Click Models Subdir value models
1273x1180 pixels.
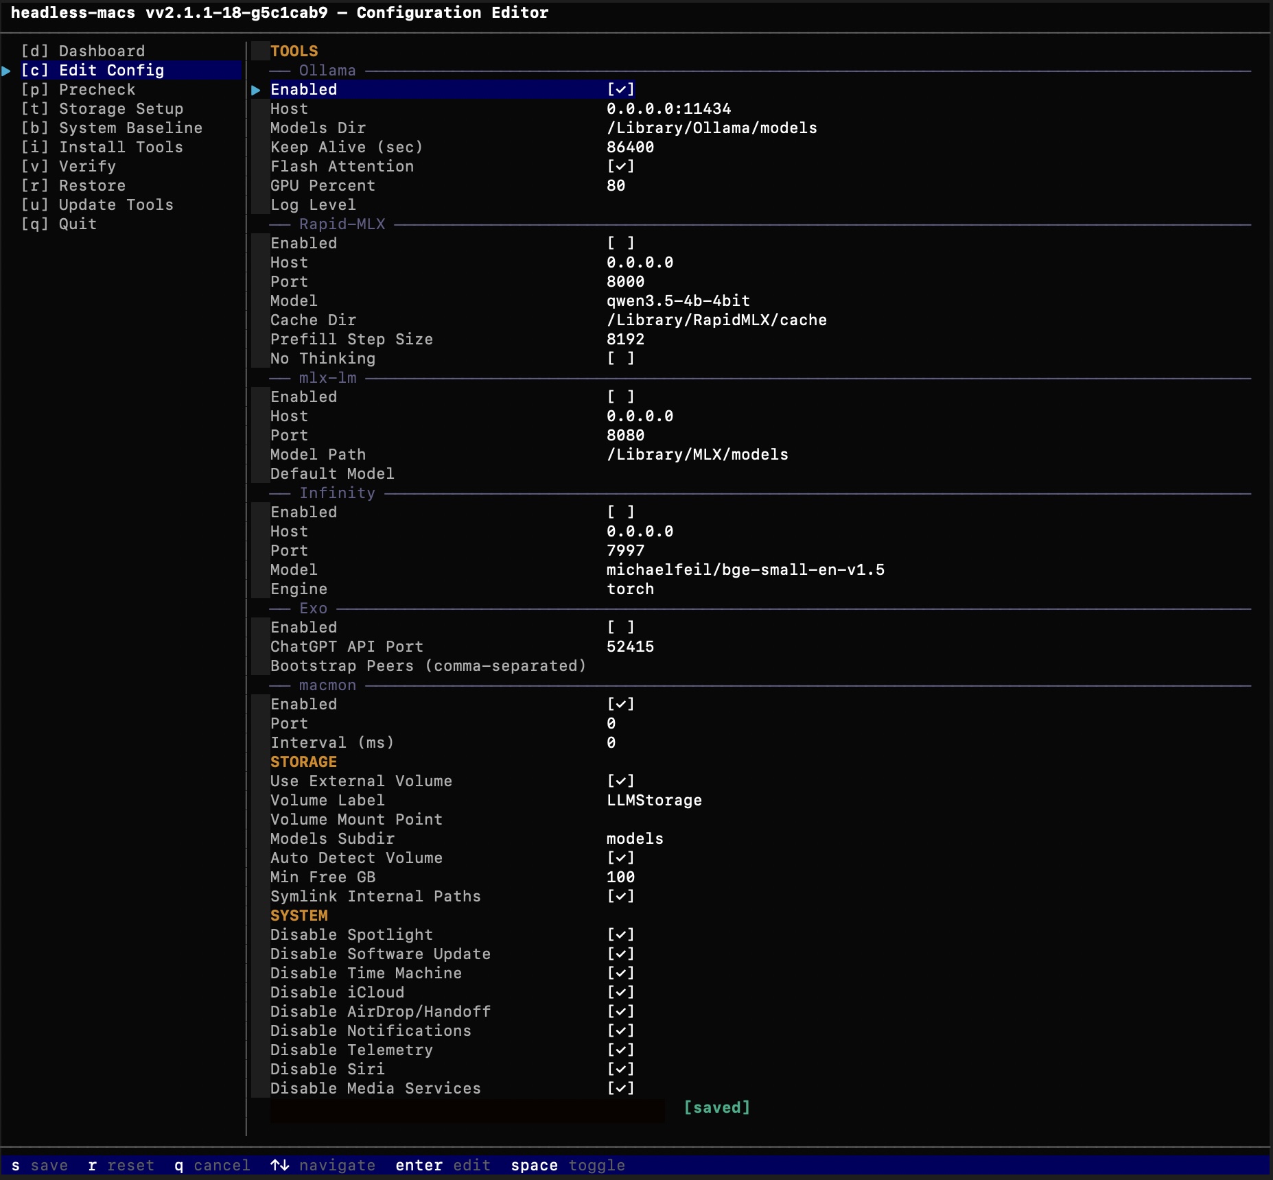(635, 838)
